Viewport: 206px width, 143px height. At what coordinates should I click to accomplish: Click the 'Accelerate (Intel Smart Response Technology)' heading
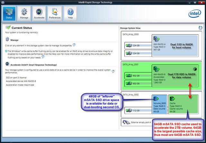coord(33,65)
